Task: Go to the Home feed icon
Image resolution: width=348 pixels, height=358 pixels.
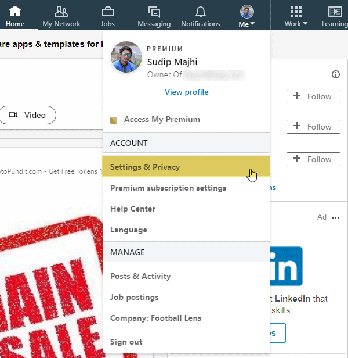Action: click(15, 12)
